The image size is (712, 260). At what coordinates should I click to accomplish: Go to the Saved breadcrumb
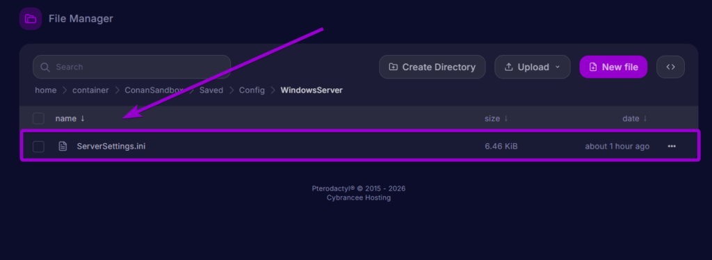211,90
